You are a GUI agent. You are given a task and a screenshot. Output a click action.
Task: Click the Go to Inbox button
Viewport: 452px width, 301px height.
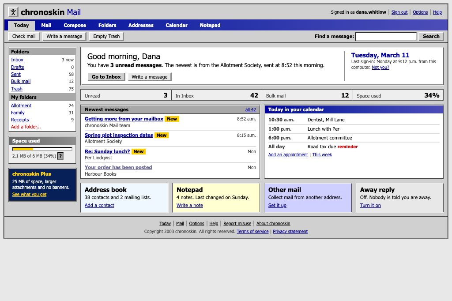(106, 77)
